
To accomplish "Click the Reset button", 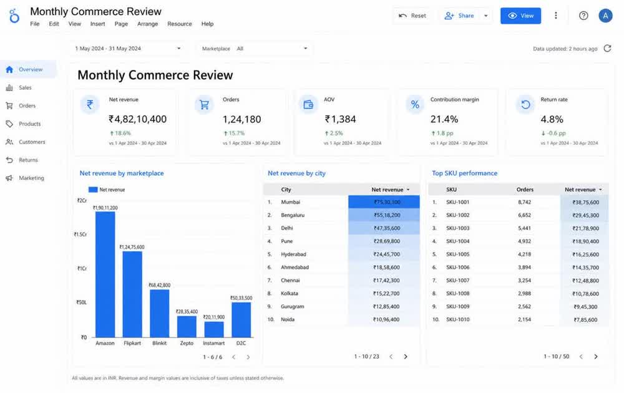I will pos(412,16).
